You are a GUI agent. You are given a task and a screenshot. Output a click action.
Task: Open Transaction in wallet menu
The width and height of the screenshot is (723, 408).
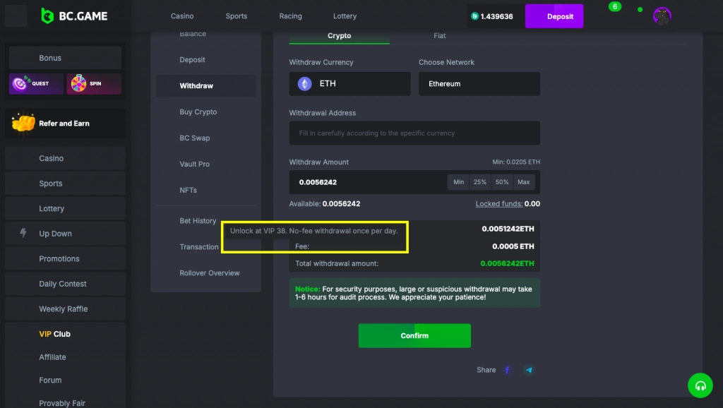[x=198, y=246]
